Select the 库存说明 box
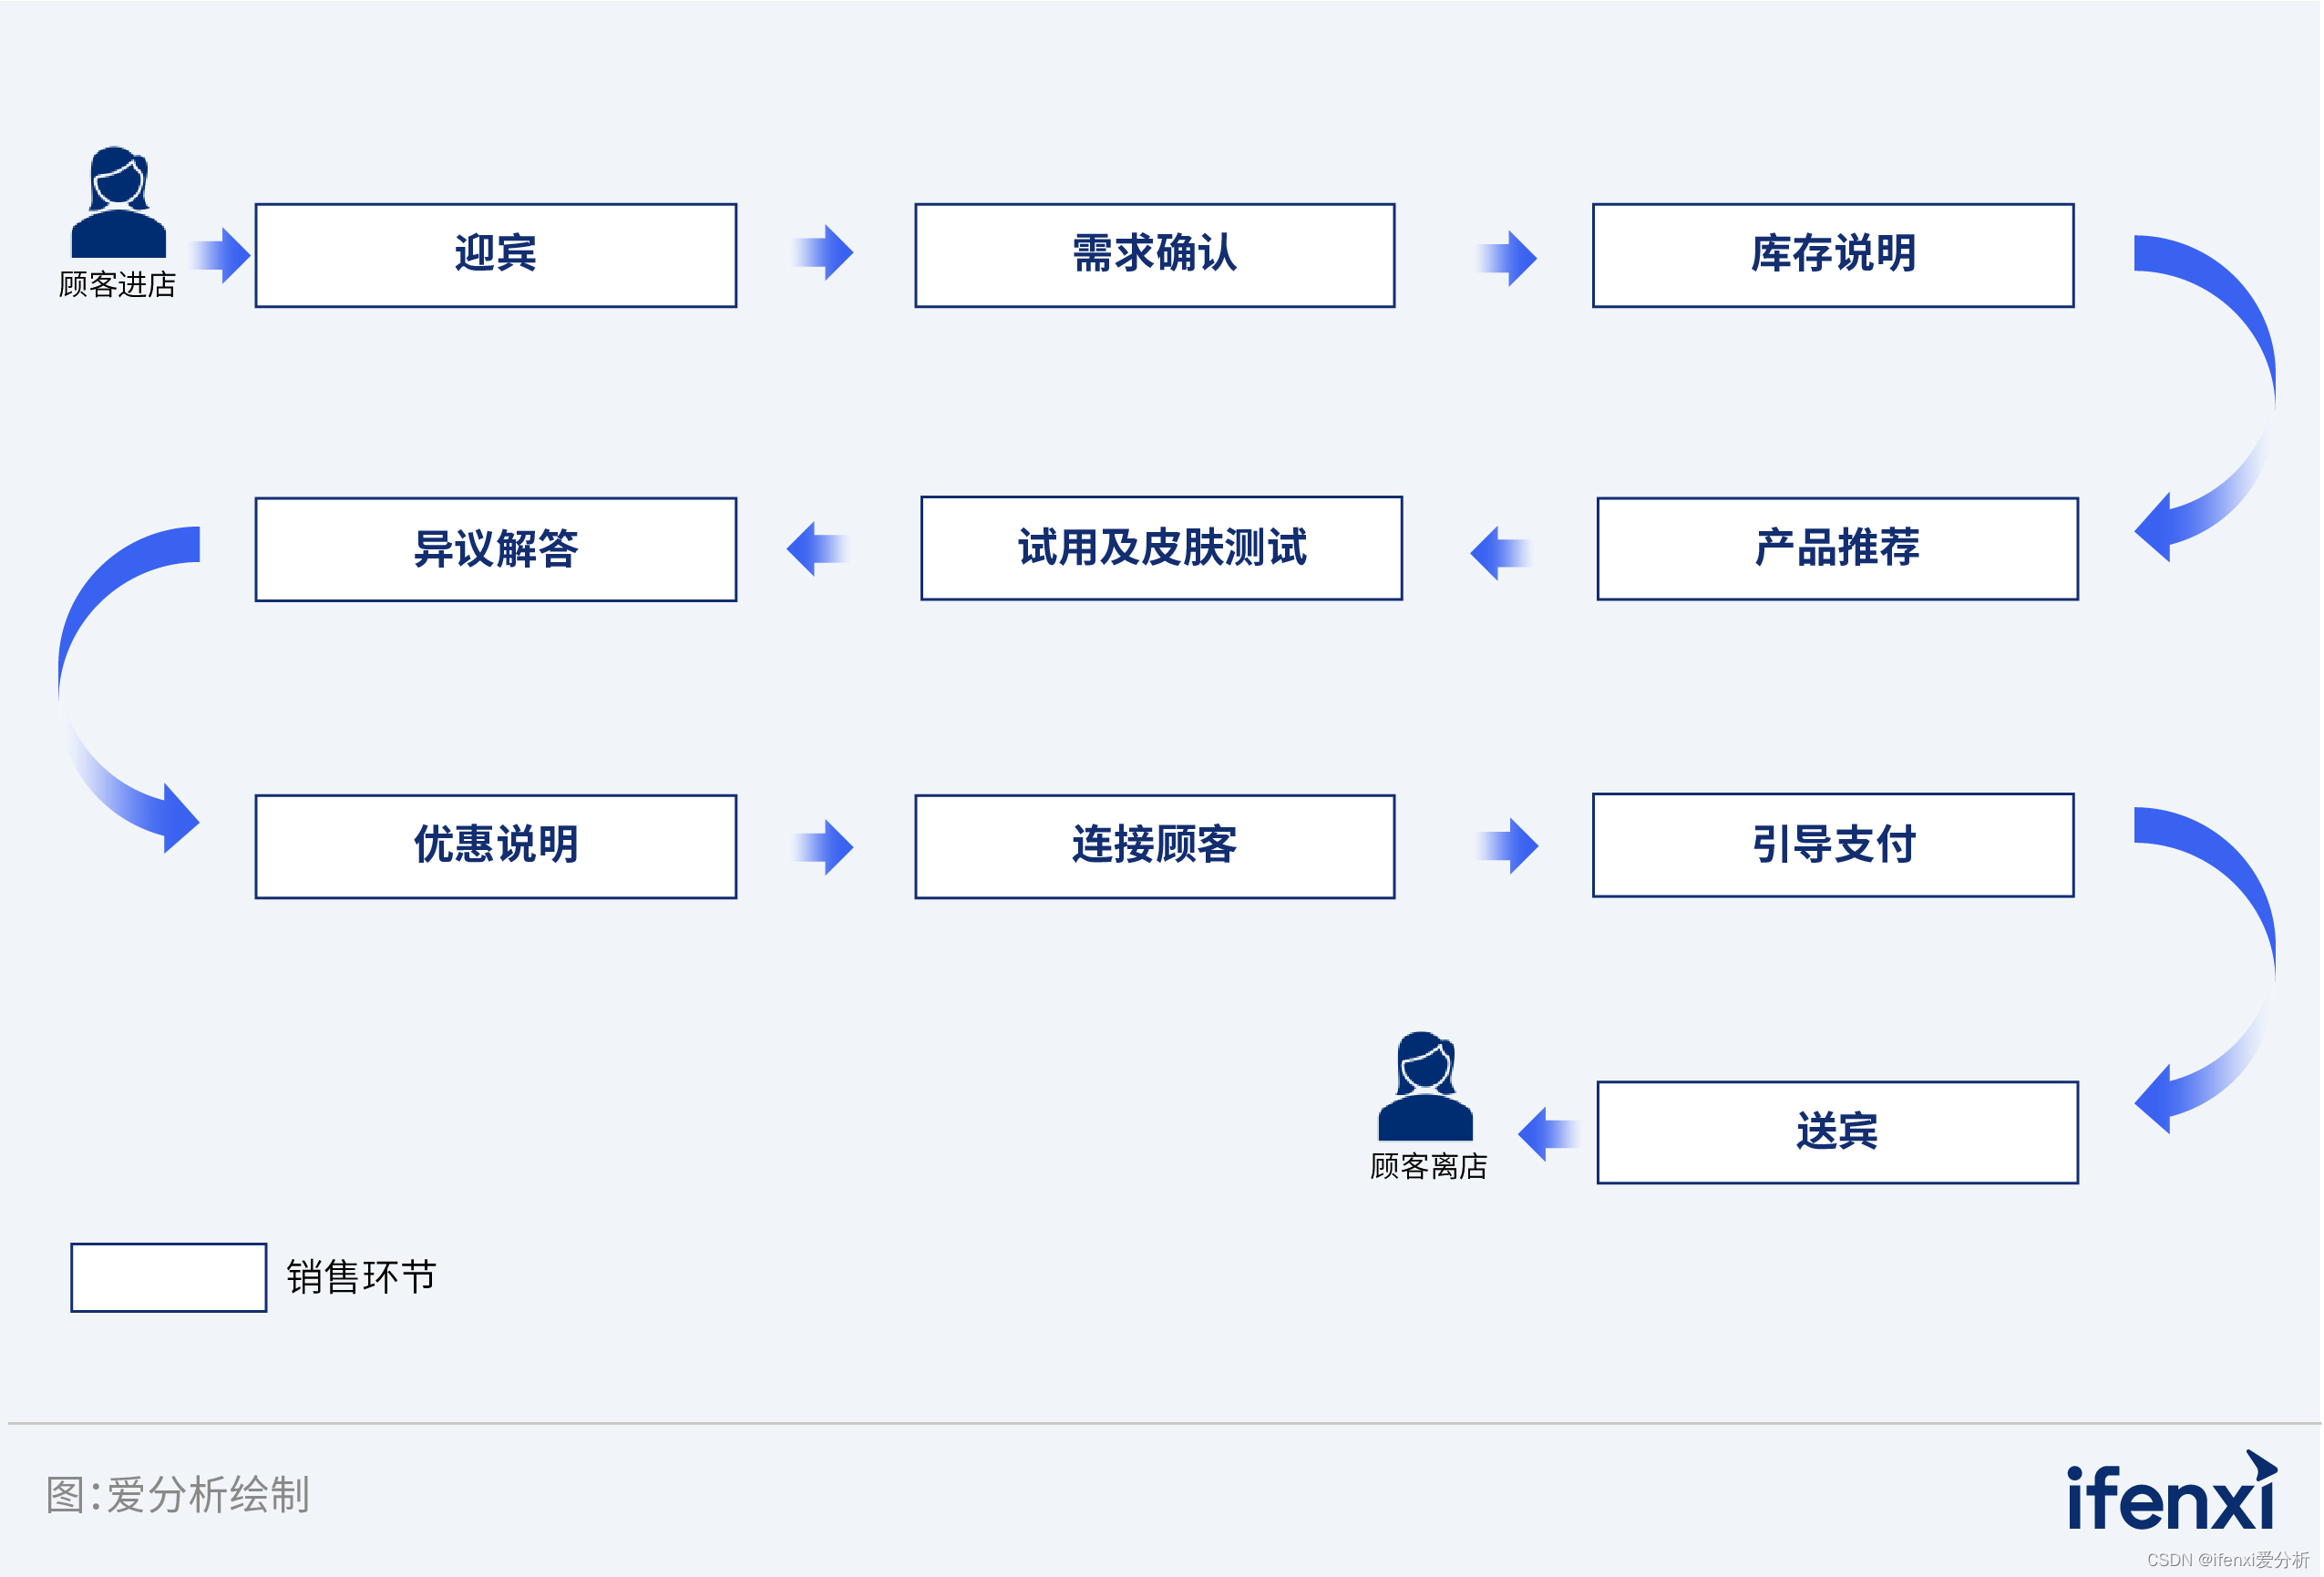The width and height of the screenshot is (2324, 1577). 1833,256
